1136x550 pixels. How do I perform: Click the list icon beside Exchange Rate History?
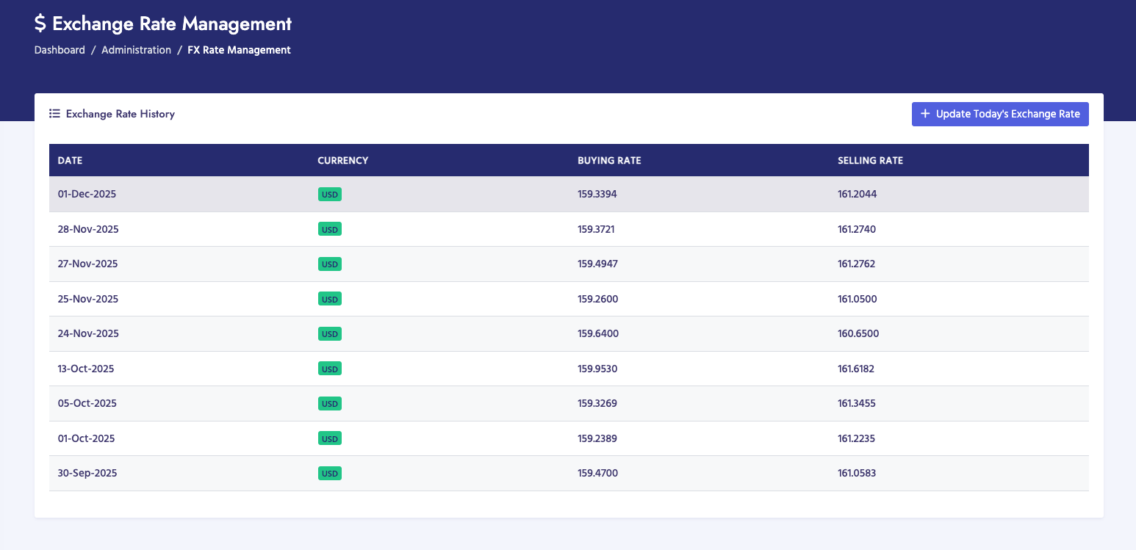click(x=54, y=114)
